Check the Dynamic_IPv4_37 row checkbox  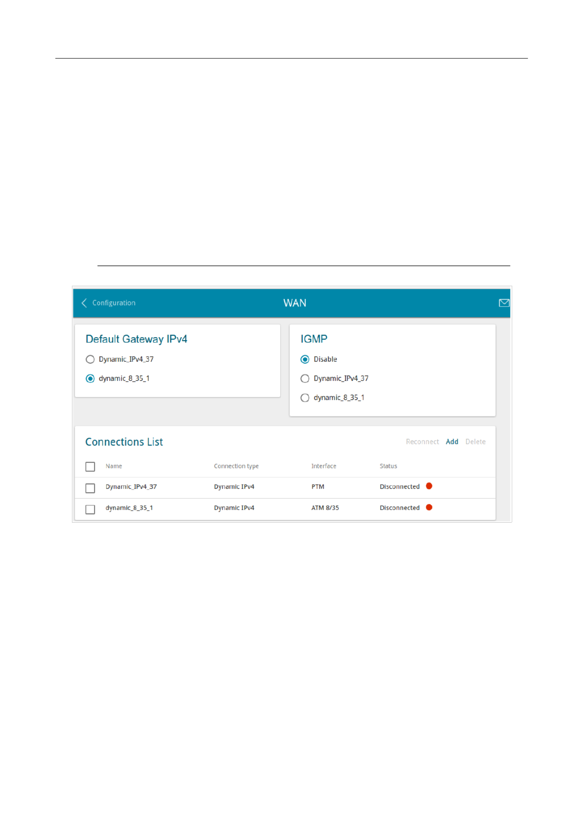(x=90, y=488)
